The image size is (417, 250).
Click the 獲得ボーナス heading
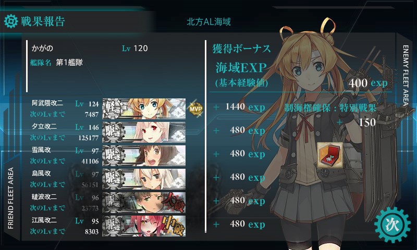241,48
